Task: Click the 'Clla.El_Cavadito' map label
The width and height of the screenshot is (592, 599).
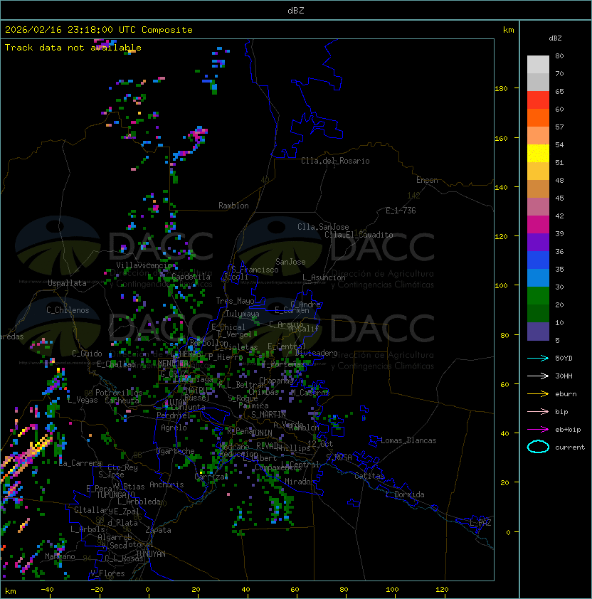Action: [x=359, y=235]
